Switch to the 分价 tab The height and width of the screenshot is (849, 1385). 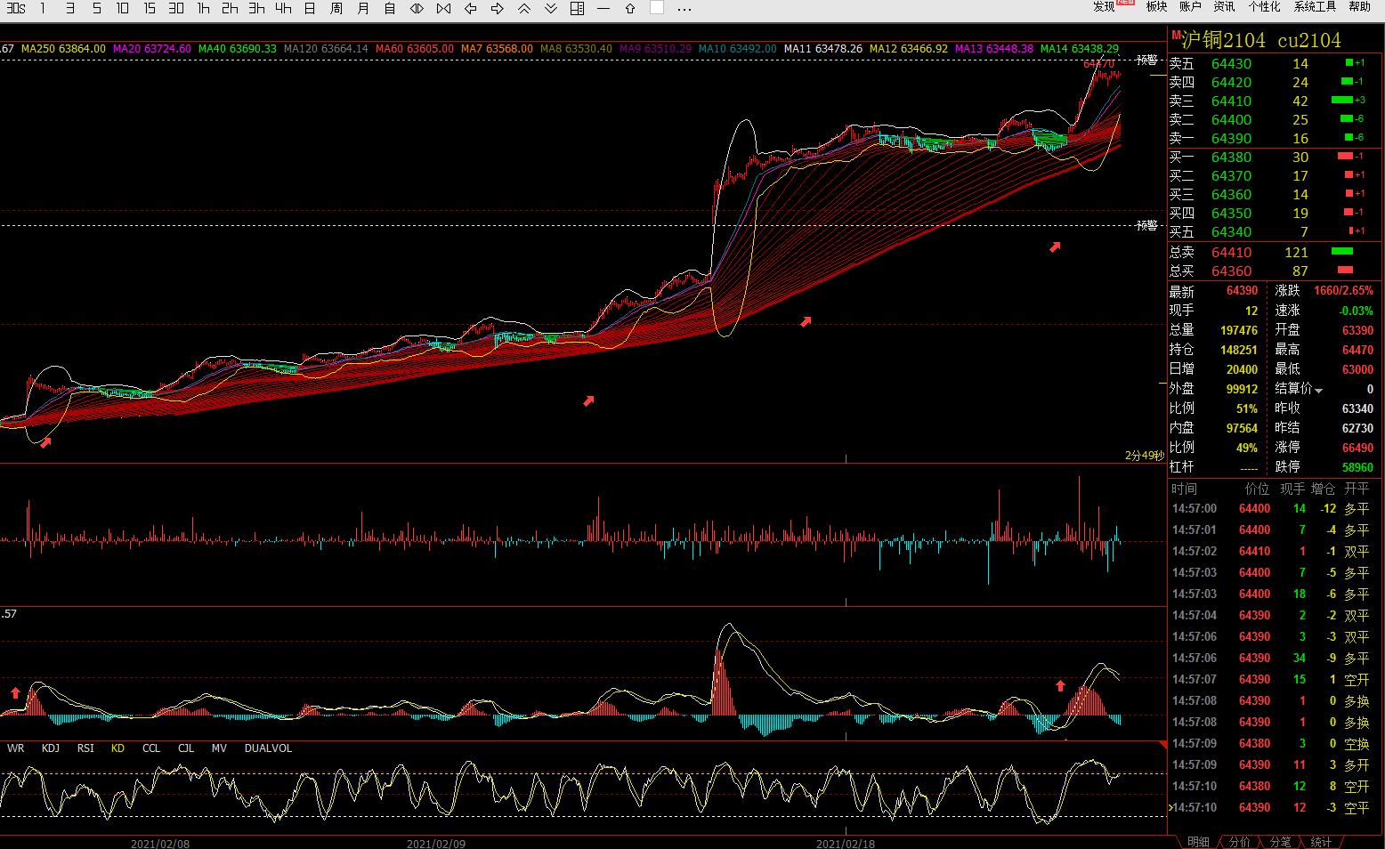[x=1239, y=842]
